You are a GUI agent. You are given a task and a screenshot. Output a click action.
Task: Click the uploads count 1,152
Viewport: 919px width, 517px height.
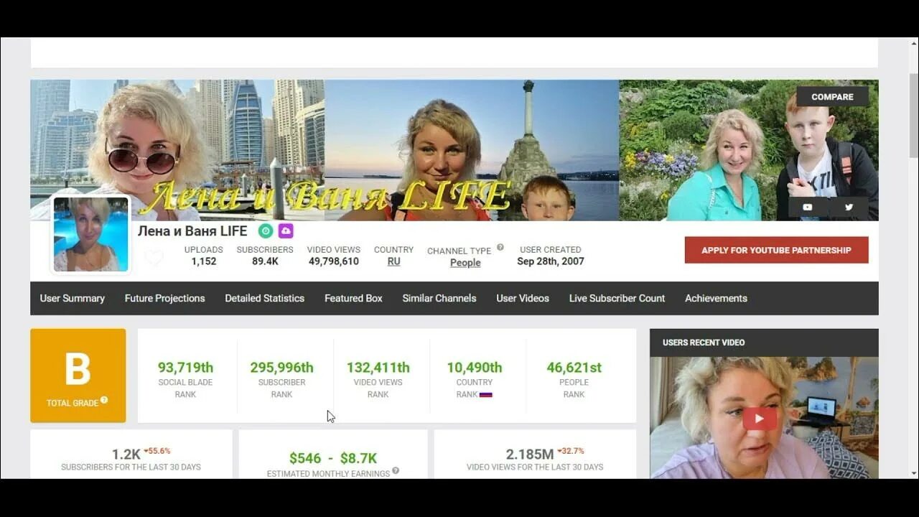point(204,261)
